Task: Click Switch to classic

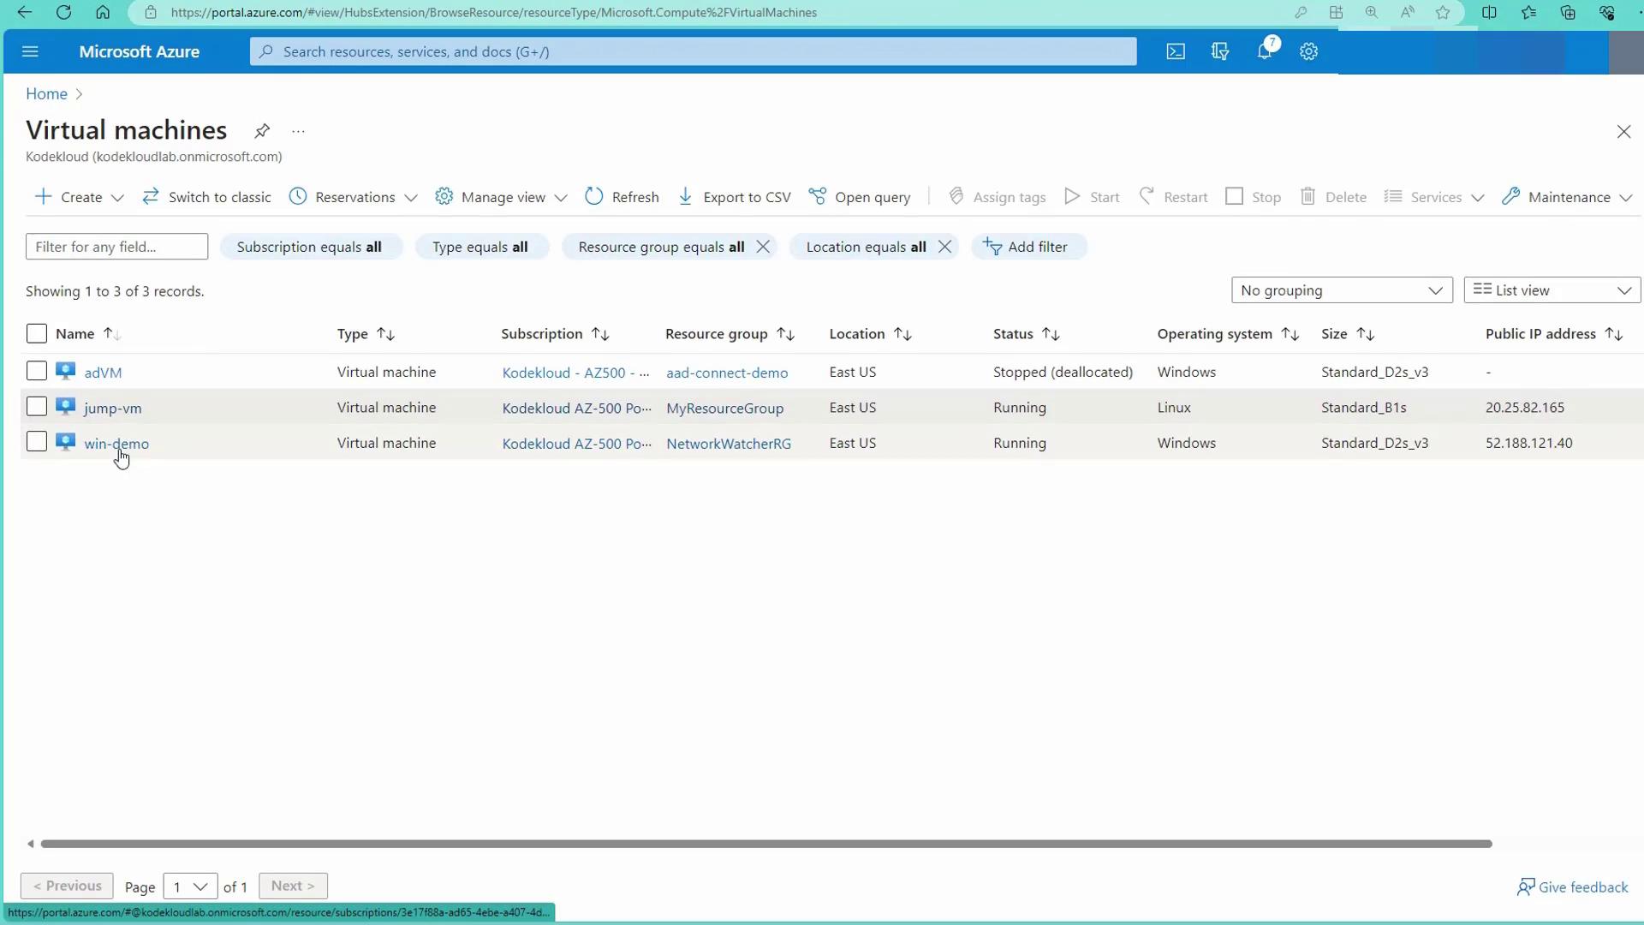Action: [206, 197]
